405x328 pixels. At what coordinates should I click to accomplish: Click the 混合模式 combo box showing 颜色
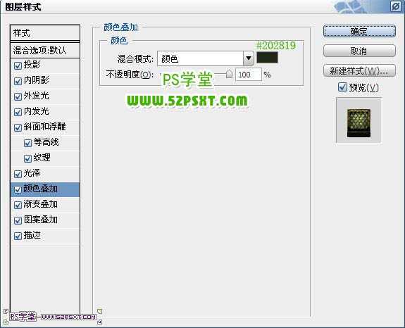206,58
